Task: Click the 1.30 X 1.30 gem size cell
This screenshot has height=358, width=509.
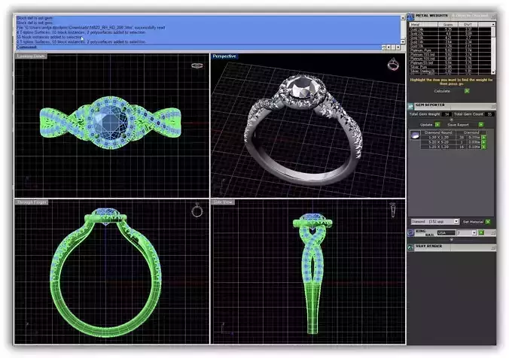Action: tap(438, 138)
